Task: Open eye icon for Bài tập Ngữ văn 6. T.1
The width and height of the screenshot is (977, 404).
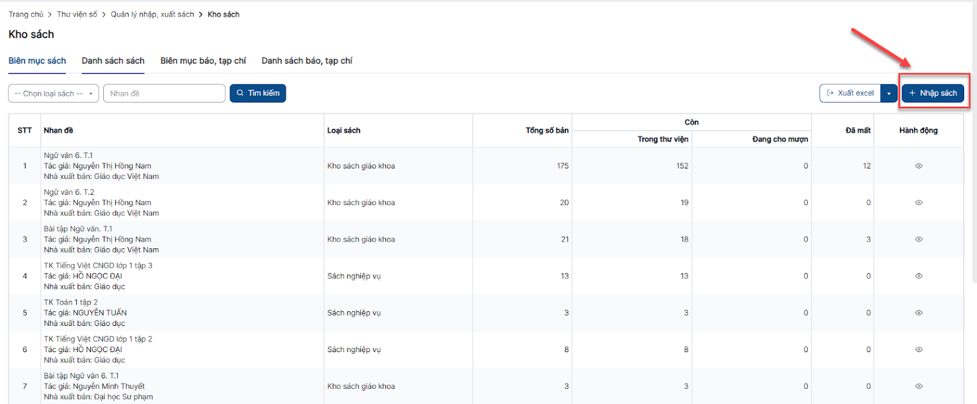Action: (918, 386)
